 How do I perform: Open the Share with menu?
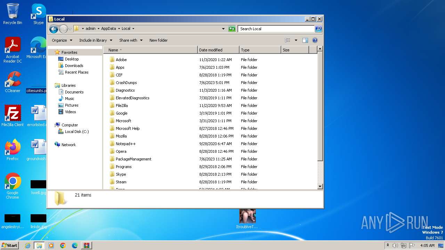click(x=131, y=40)
